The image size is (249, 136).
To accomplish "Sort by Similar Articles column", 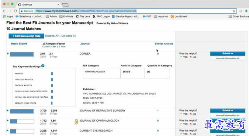I will [x=164, y=44].
